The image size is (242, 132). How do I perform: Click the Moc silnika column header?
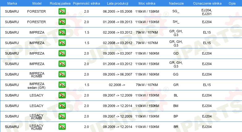[x=147, y=3]
